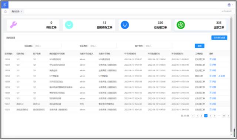Select the 待办工单 card showing 0
Image resolution: width=237 pixels, height=140 pixels.
[x=33, y=25]
